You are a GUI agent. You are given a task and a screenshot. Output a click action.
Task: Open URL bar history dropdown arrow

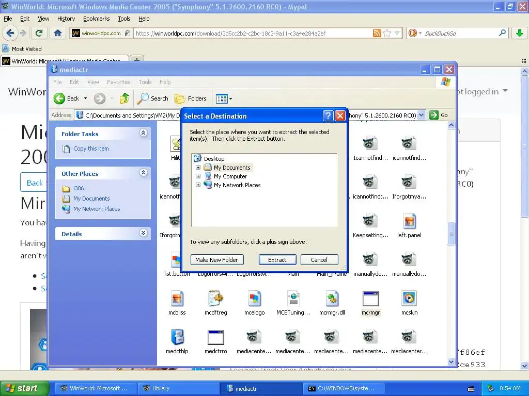click(397, 33)
